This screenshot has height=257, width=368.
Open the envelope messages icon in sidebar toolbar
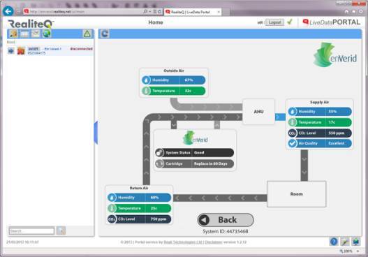click(36, 34)
